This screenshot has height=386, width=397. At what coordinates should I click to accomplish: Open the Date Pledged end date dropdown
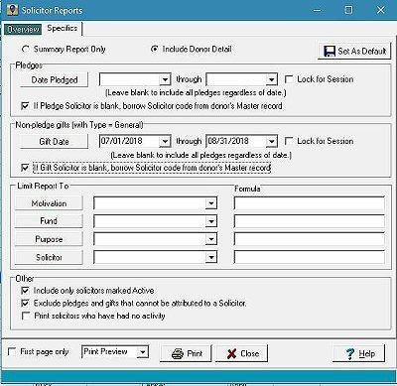pos(271,79)
